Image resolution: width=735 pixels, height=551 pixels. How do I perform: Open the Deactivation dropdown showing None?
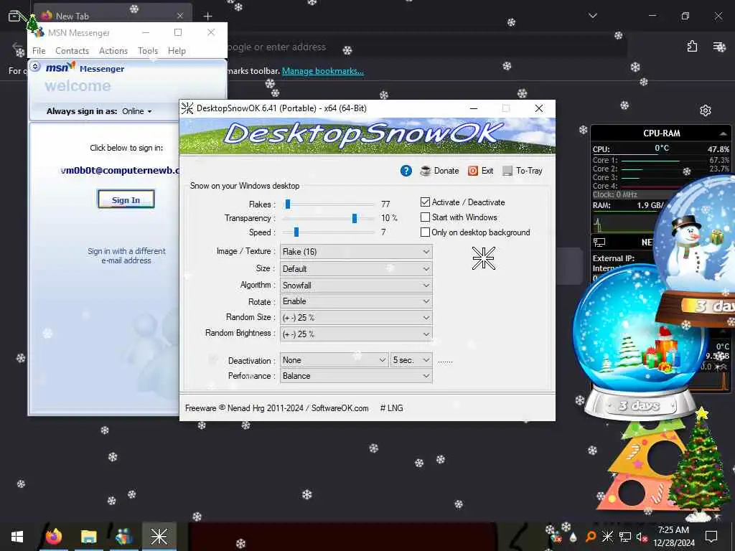click(334, 360)
